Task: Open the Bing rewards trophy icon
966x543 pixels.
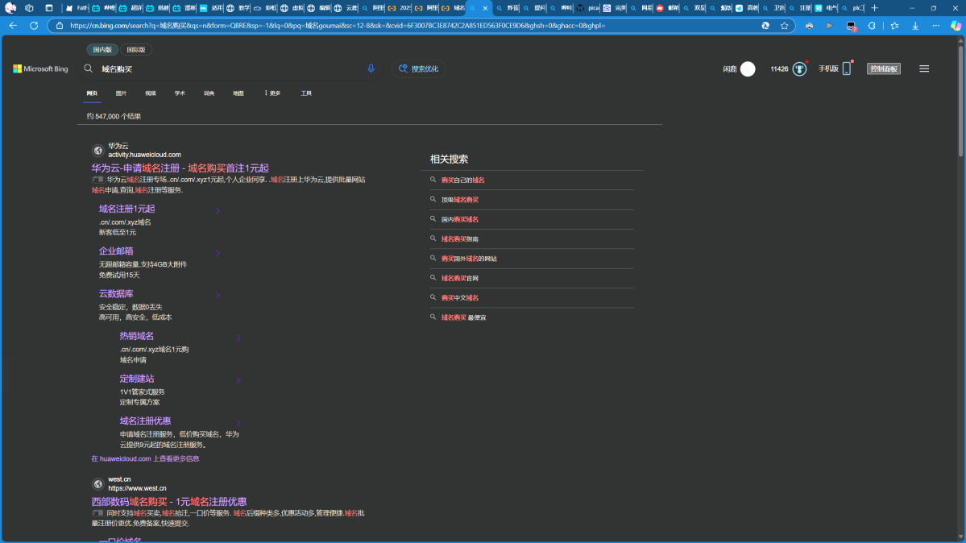Action: pyautogui.click(x=799, y=69)
